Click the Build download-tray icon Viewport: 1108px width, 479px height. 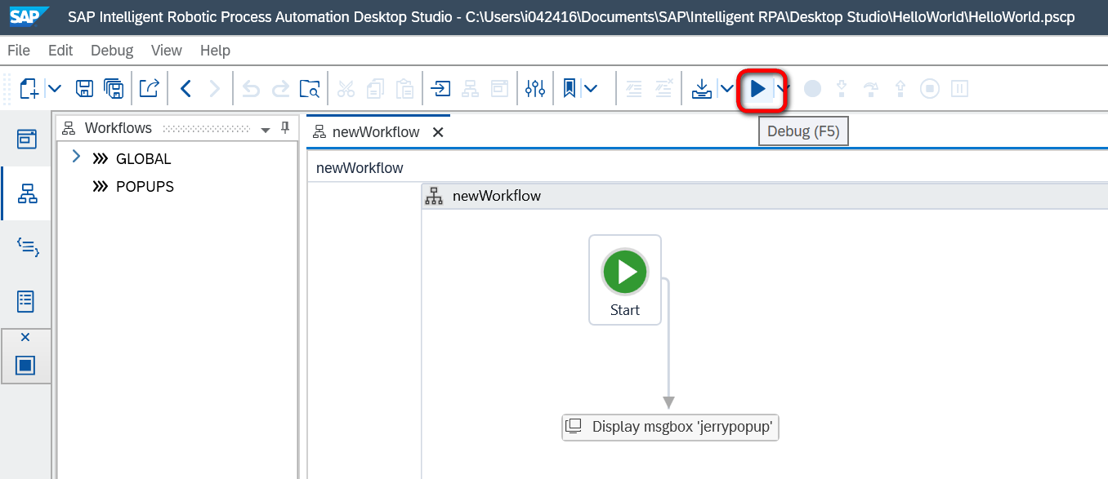pyautogui.click(x=701, y=88)
